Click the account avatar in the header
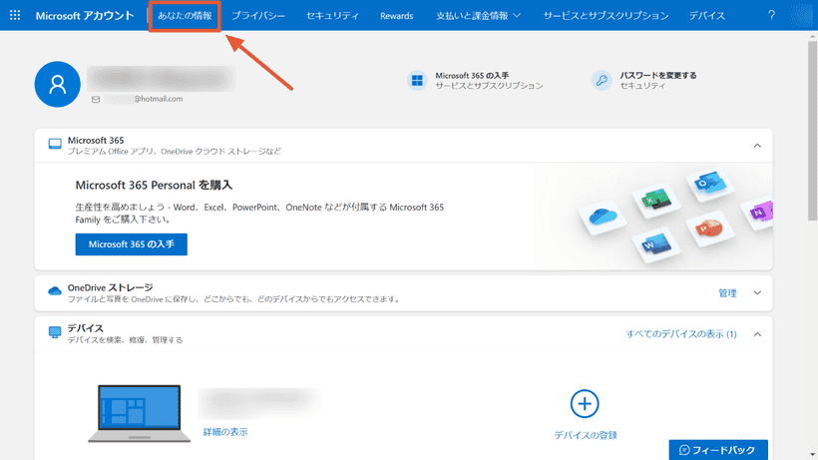The height and width of the screenshot is (460, 818). [801, 15]
